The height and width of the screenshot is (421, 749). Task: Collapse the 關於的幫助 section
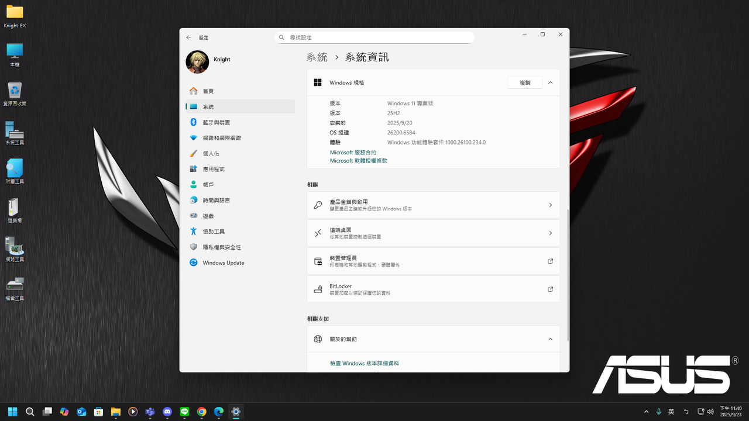550,339
